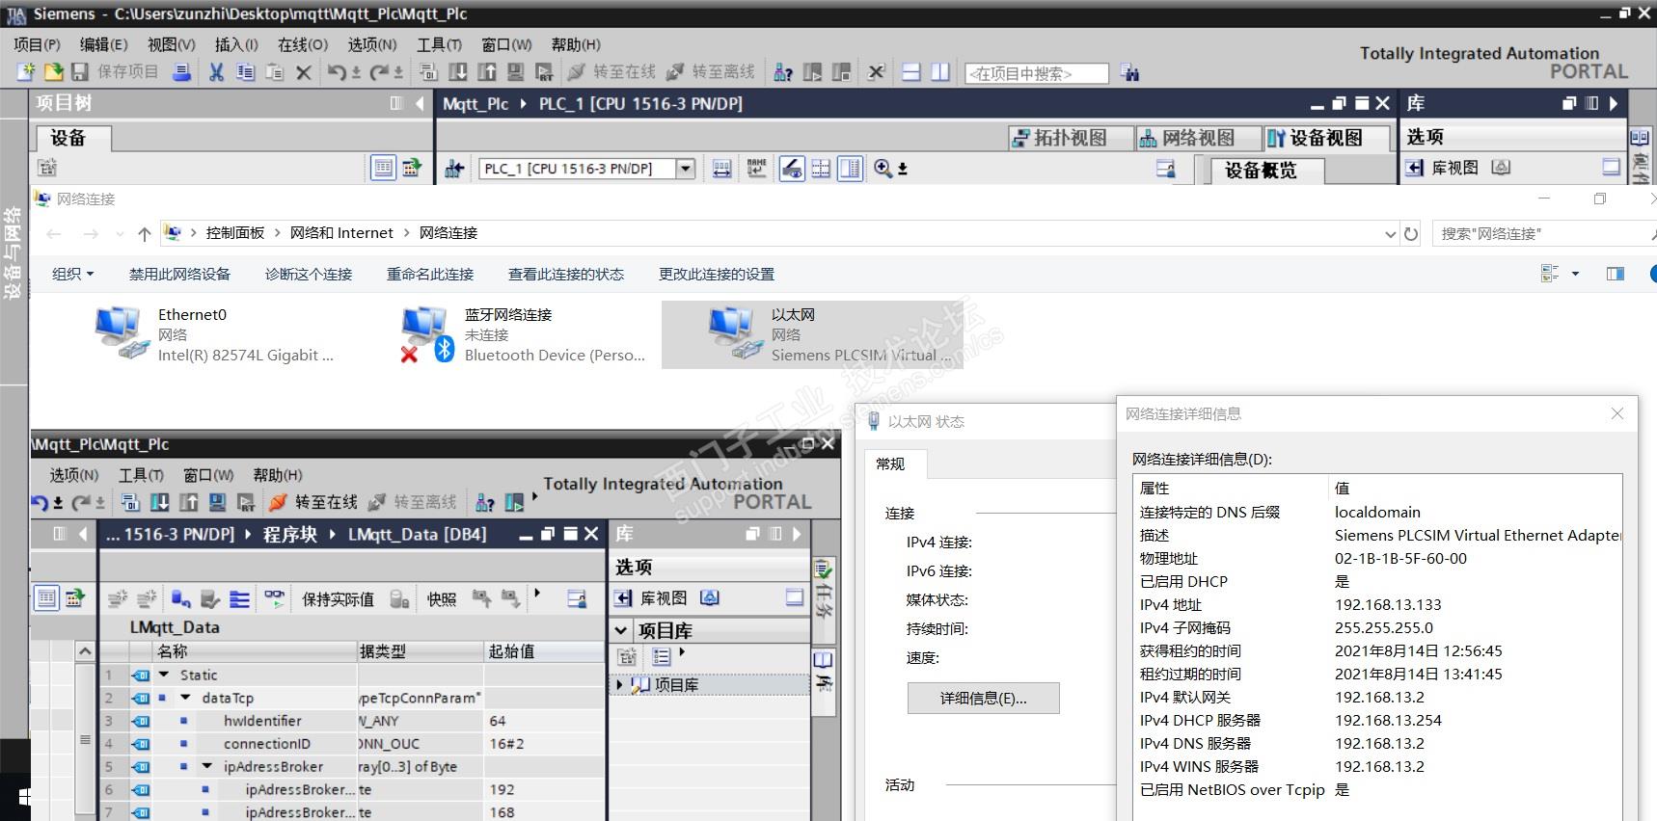Click the 在项目中搜索 search field
Image resolution: width=1657 pixels, height=821 pixels.
click(1037, 73)
